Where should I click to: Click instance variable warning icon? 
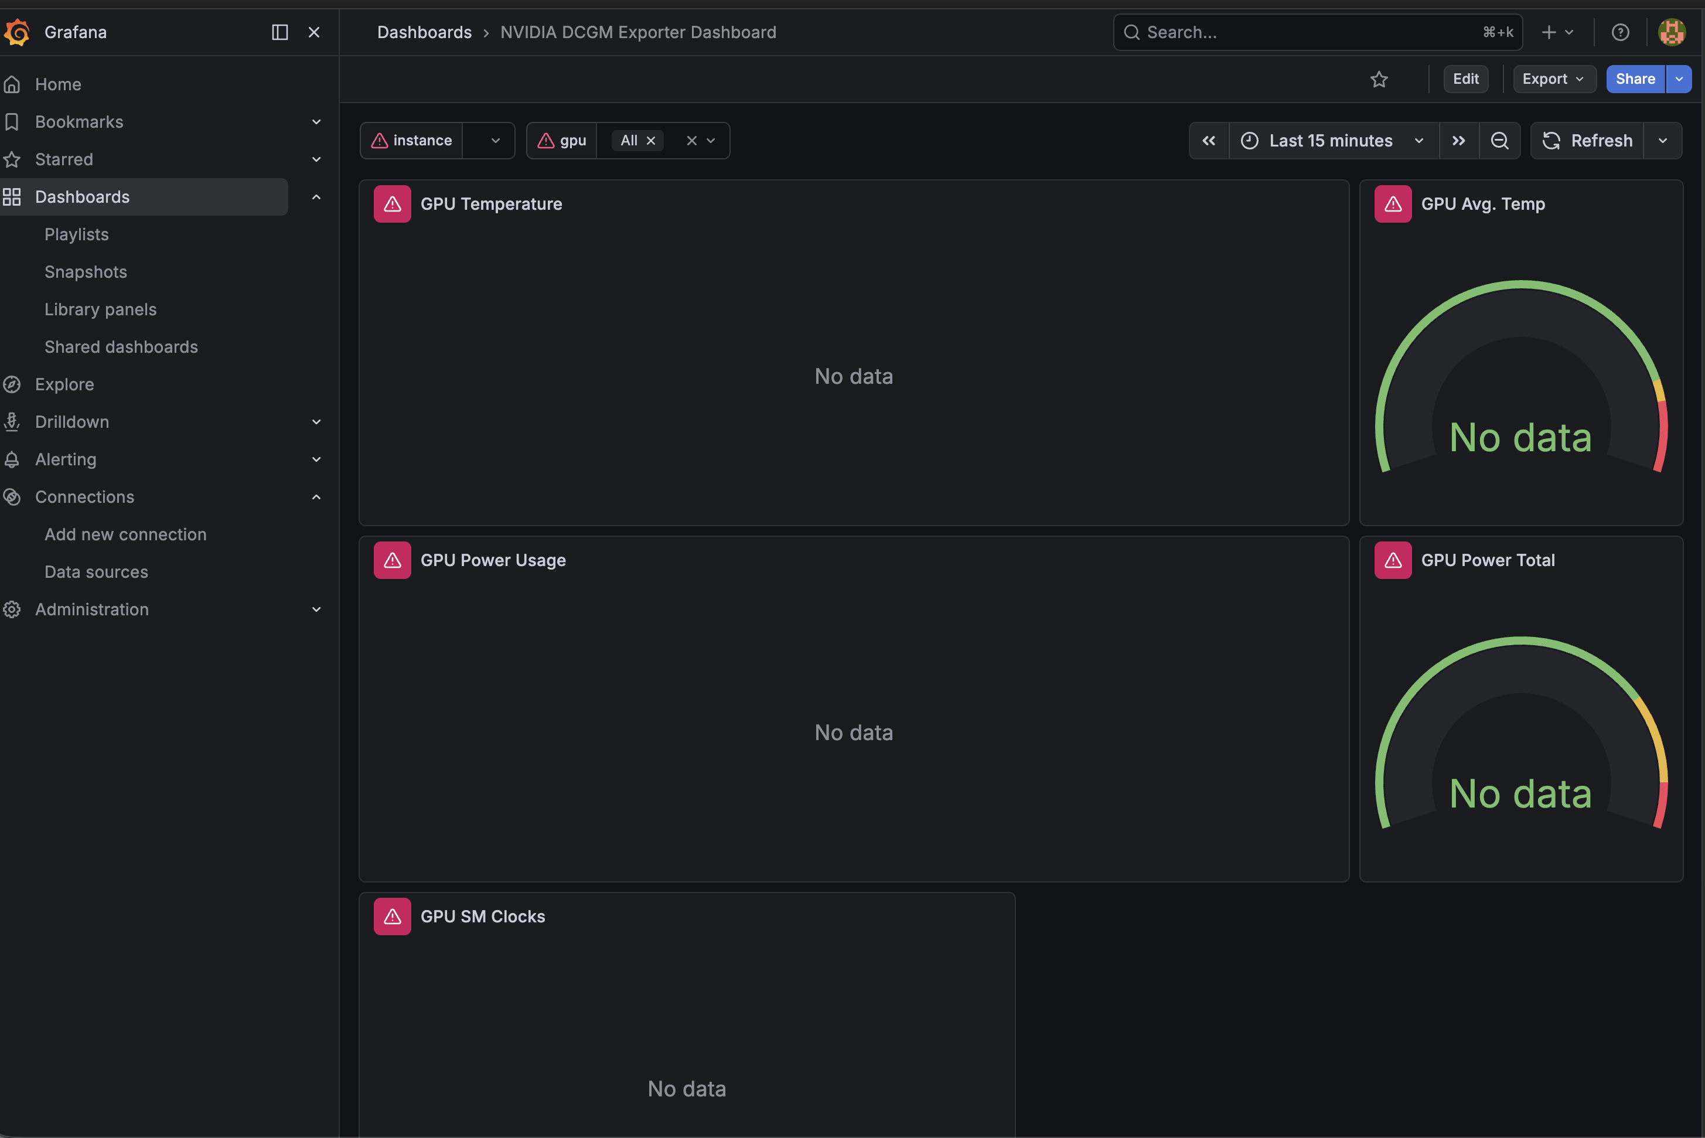point(380,141)
